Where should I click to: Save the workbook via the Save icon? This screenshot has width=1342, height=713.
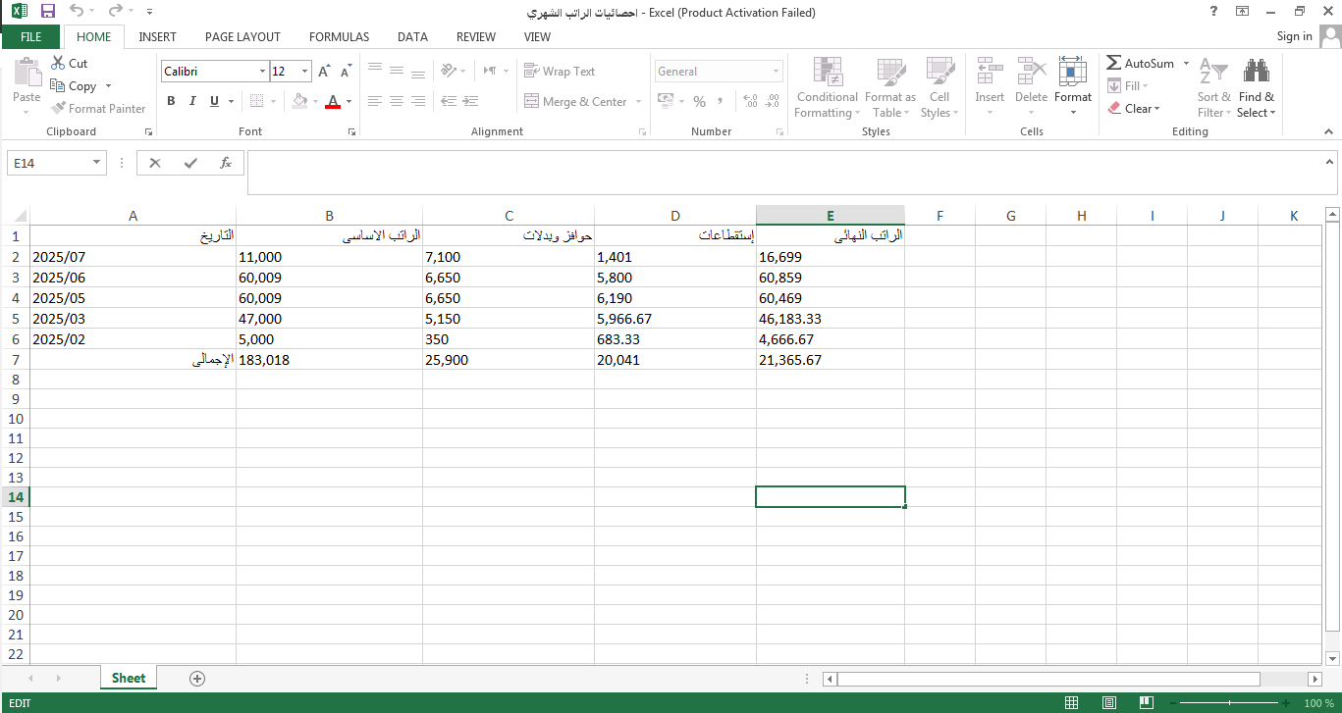tap(47, 12)
